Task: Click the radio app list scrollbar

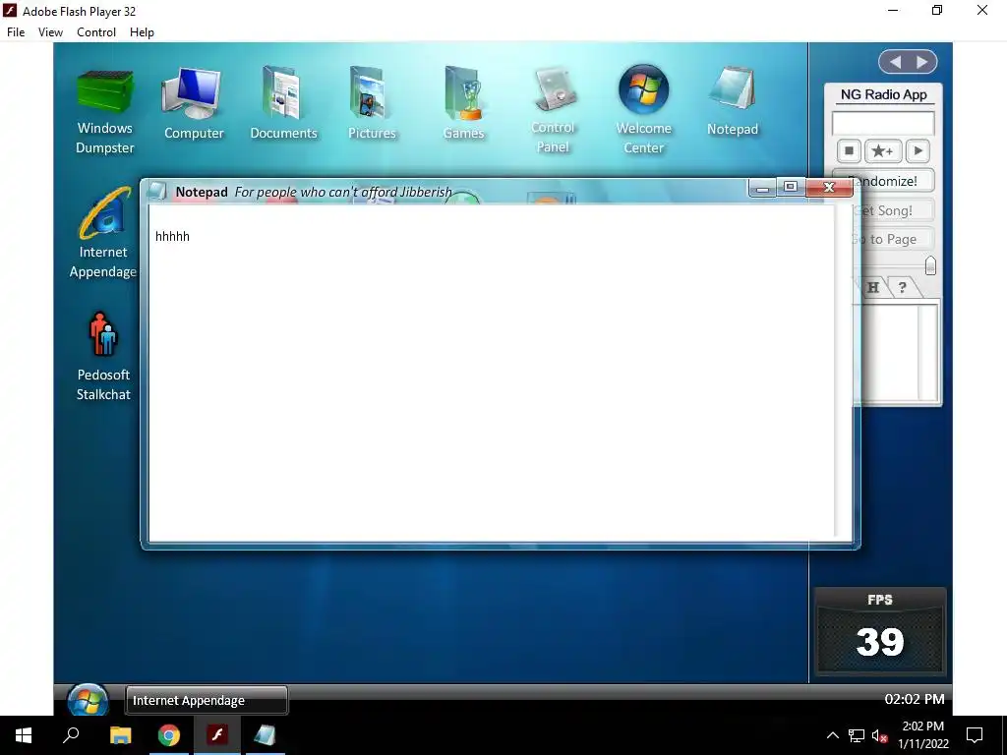Action: pos(926,353)
